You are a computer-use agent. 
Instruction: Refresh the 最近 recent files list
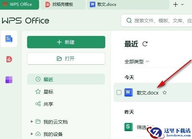click(x=145, y=44)
